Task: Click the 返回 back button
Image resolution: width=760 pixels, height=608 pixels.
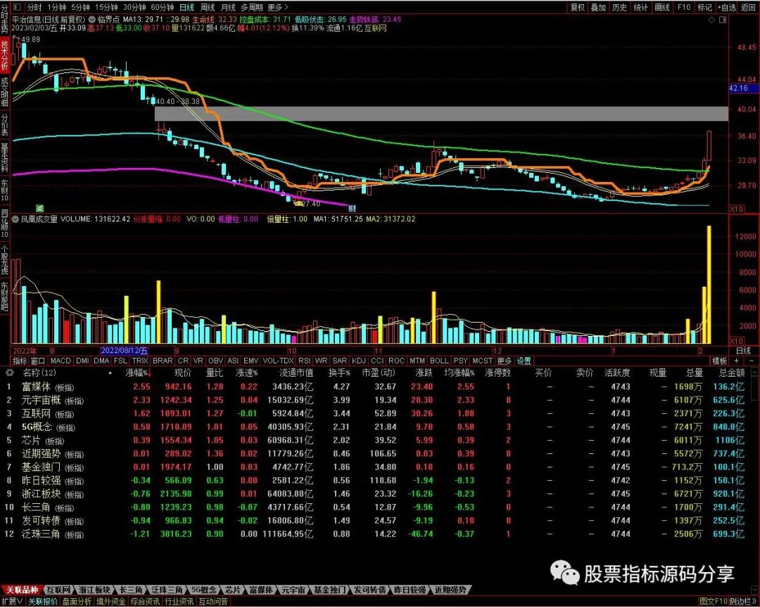Action: [748, 7]
